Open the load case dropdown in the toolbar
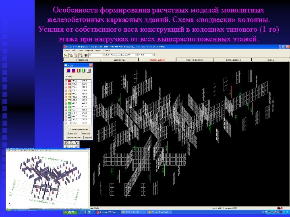The height and width of the screenshot is (217, 290). [122, 55]
